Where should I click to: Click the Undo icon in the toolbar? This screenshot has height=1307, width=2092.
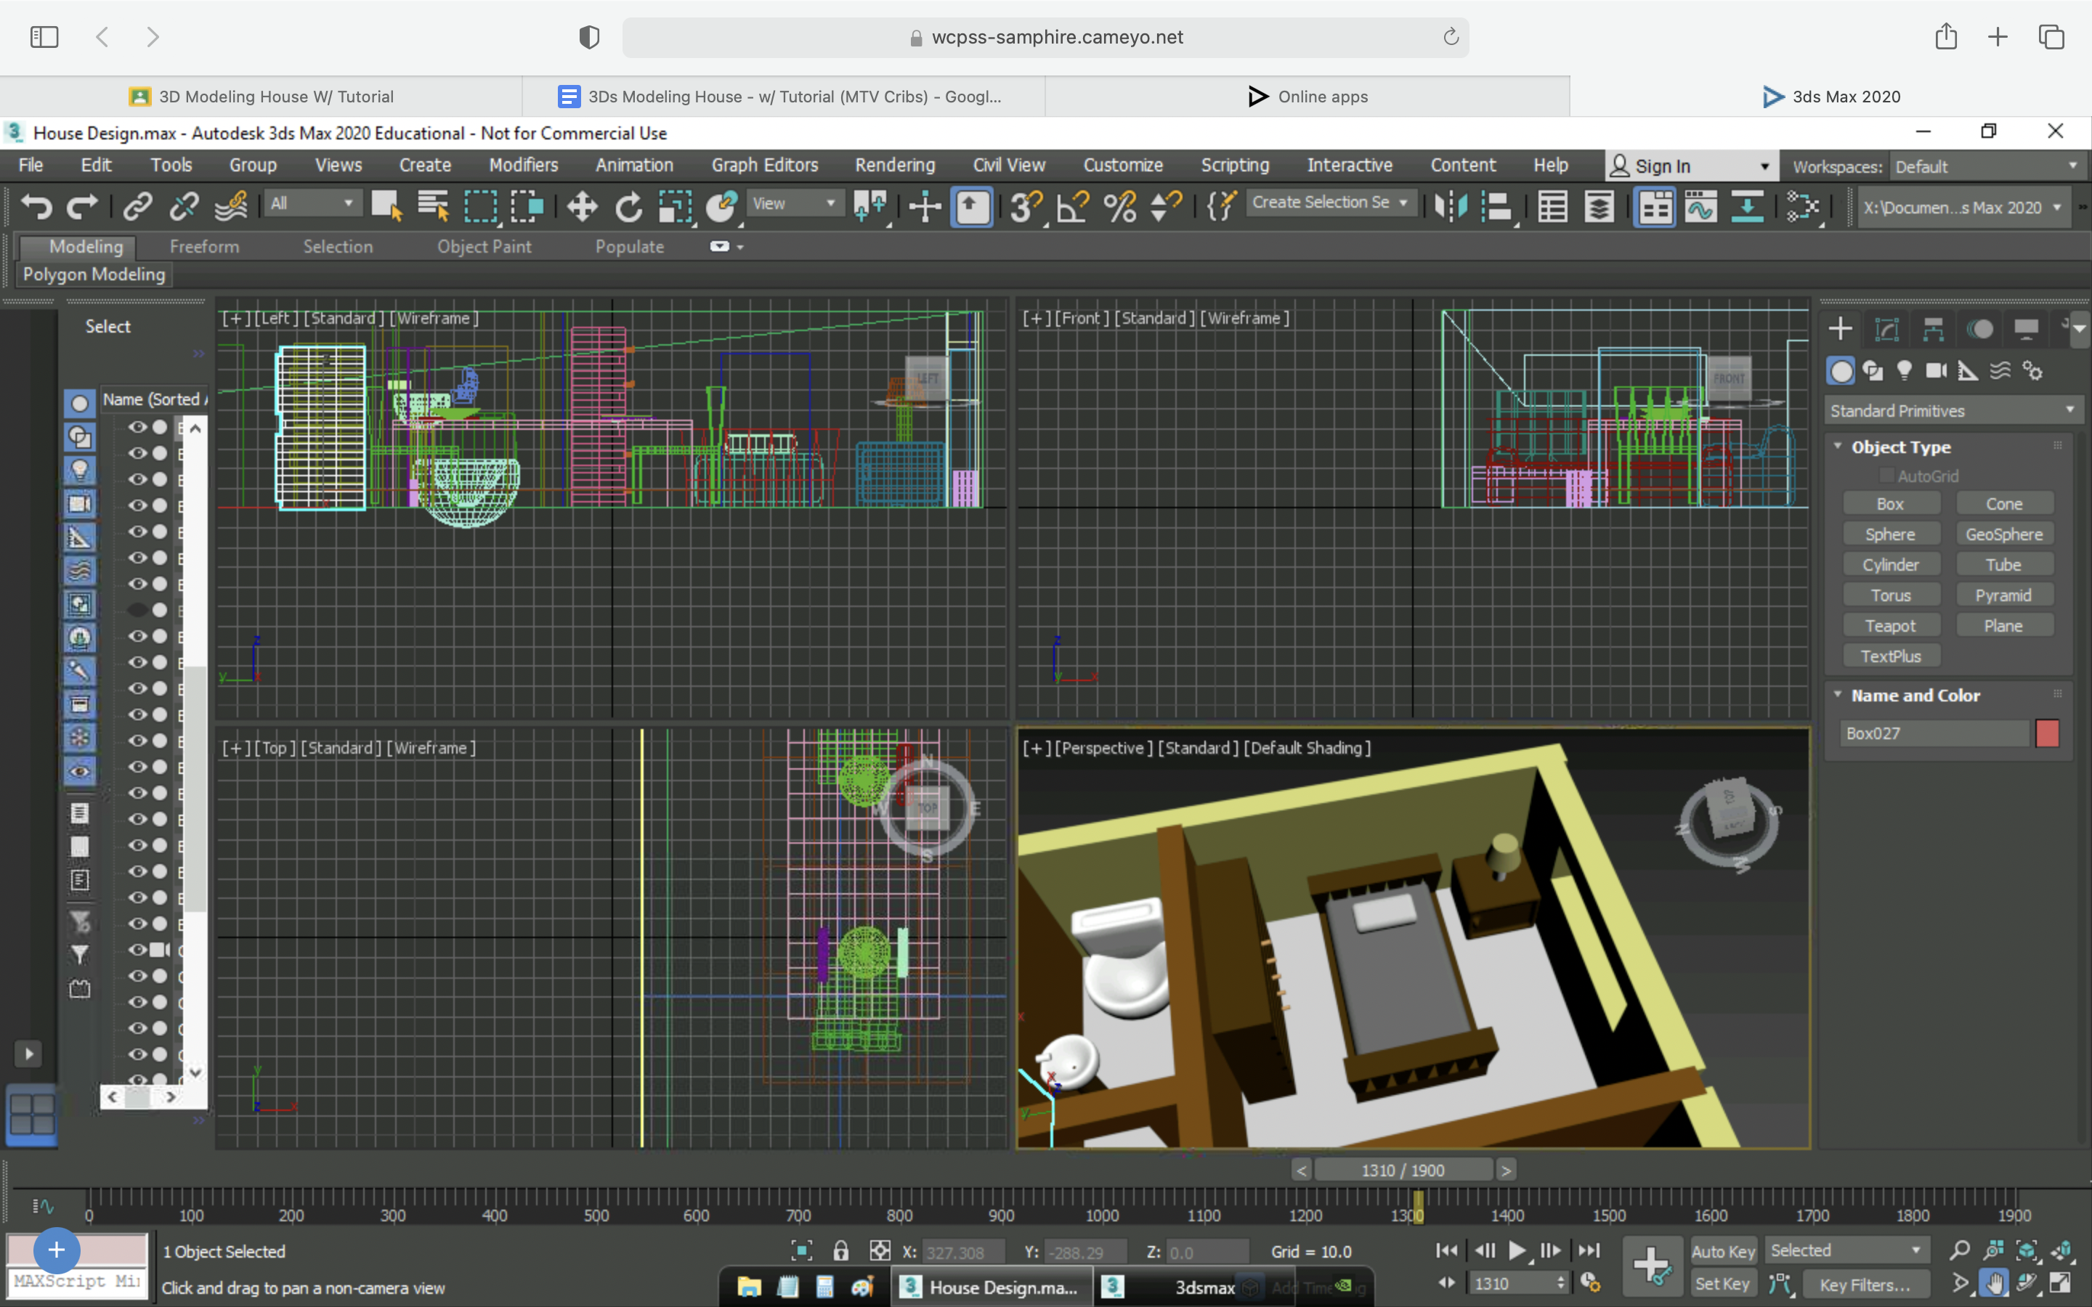(35, 207)
